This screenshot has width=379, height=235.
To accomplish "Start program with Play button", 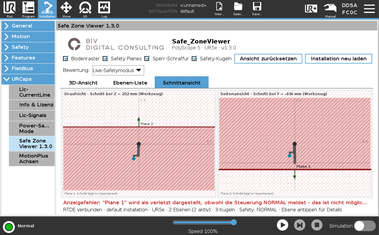I will click(283, 225).
